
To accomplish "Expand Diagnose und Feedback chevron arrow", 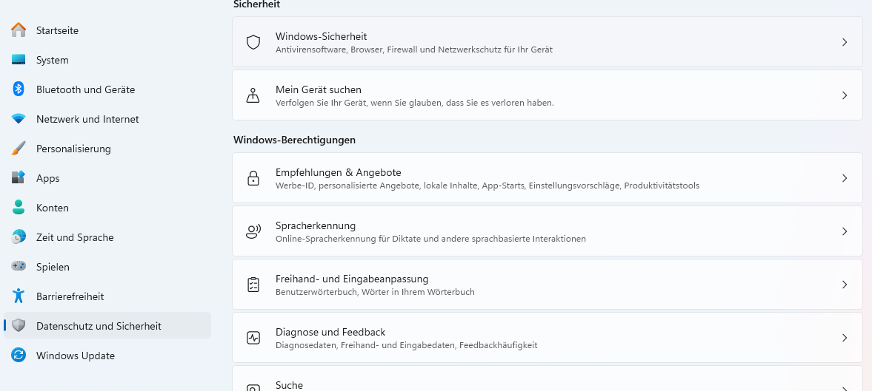I will pyautogui.click(x=845, y=338).
